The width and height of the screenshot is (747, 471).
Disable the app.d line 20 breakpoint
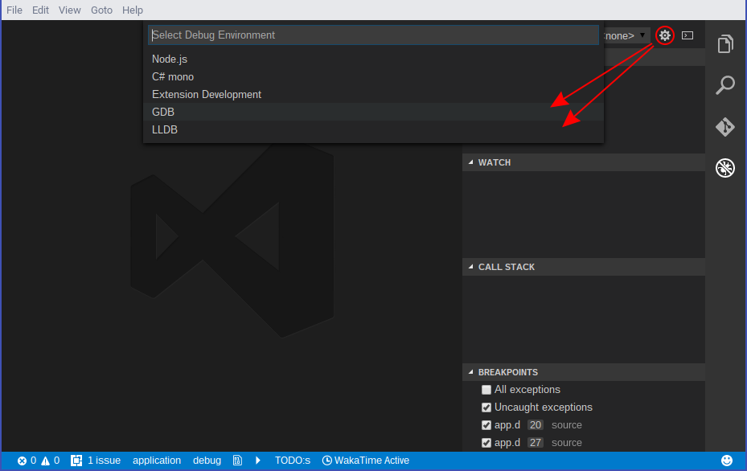486,425
